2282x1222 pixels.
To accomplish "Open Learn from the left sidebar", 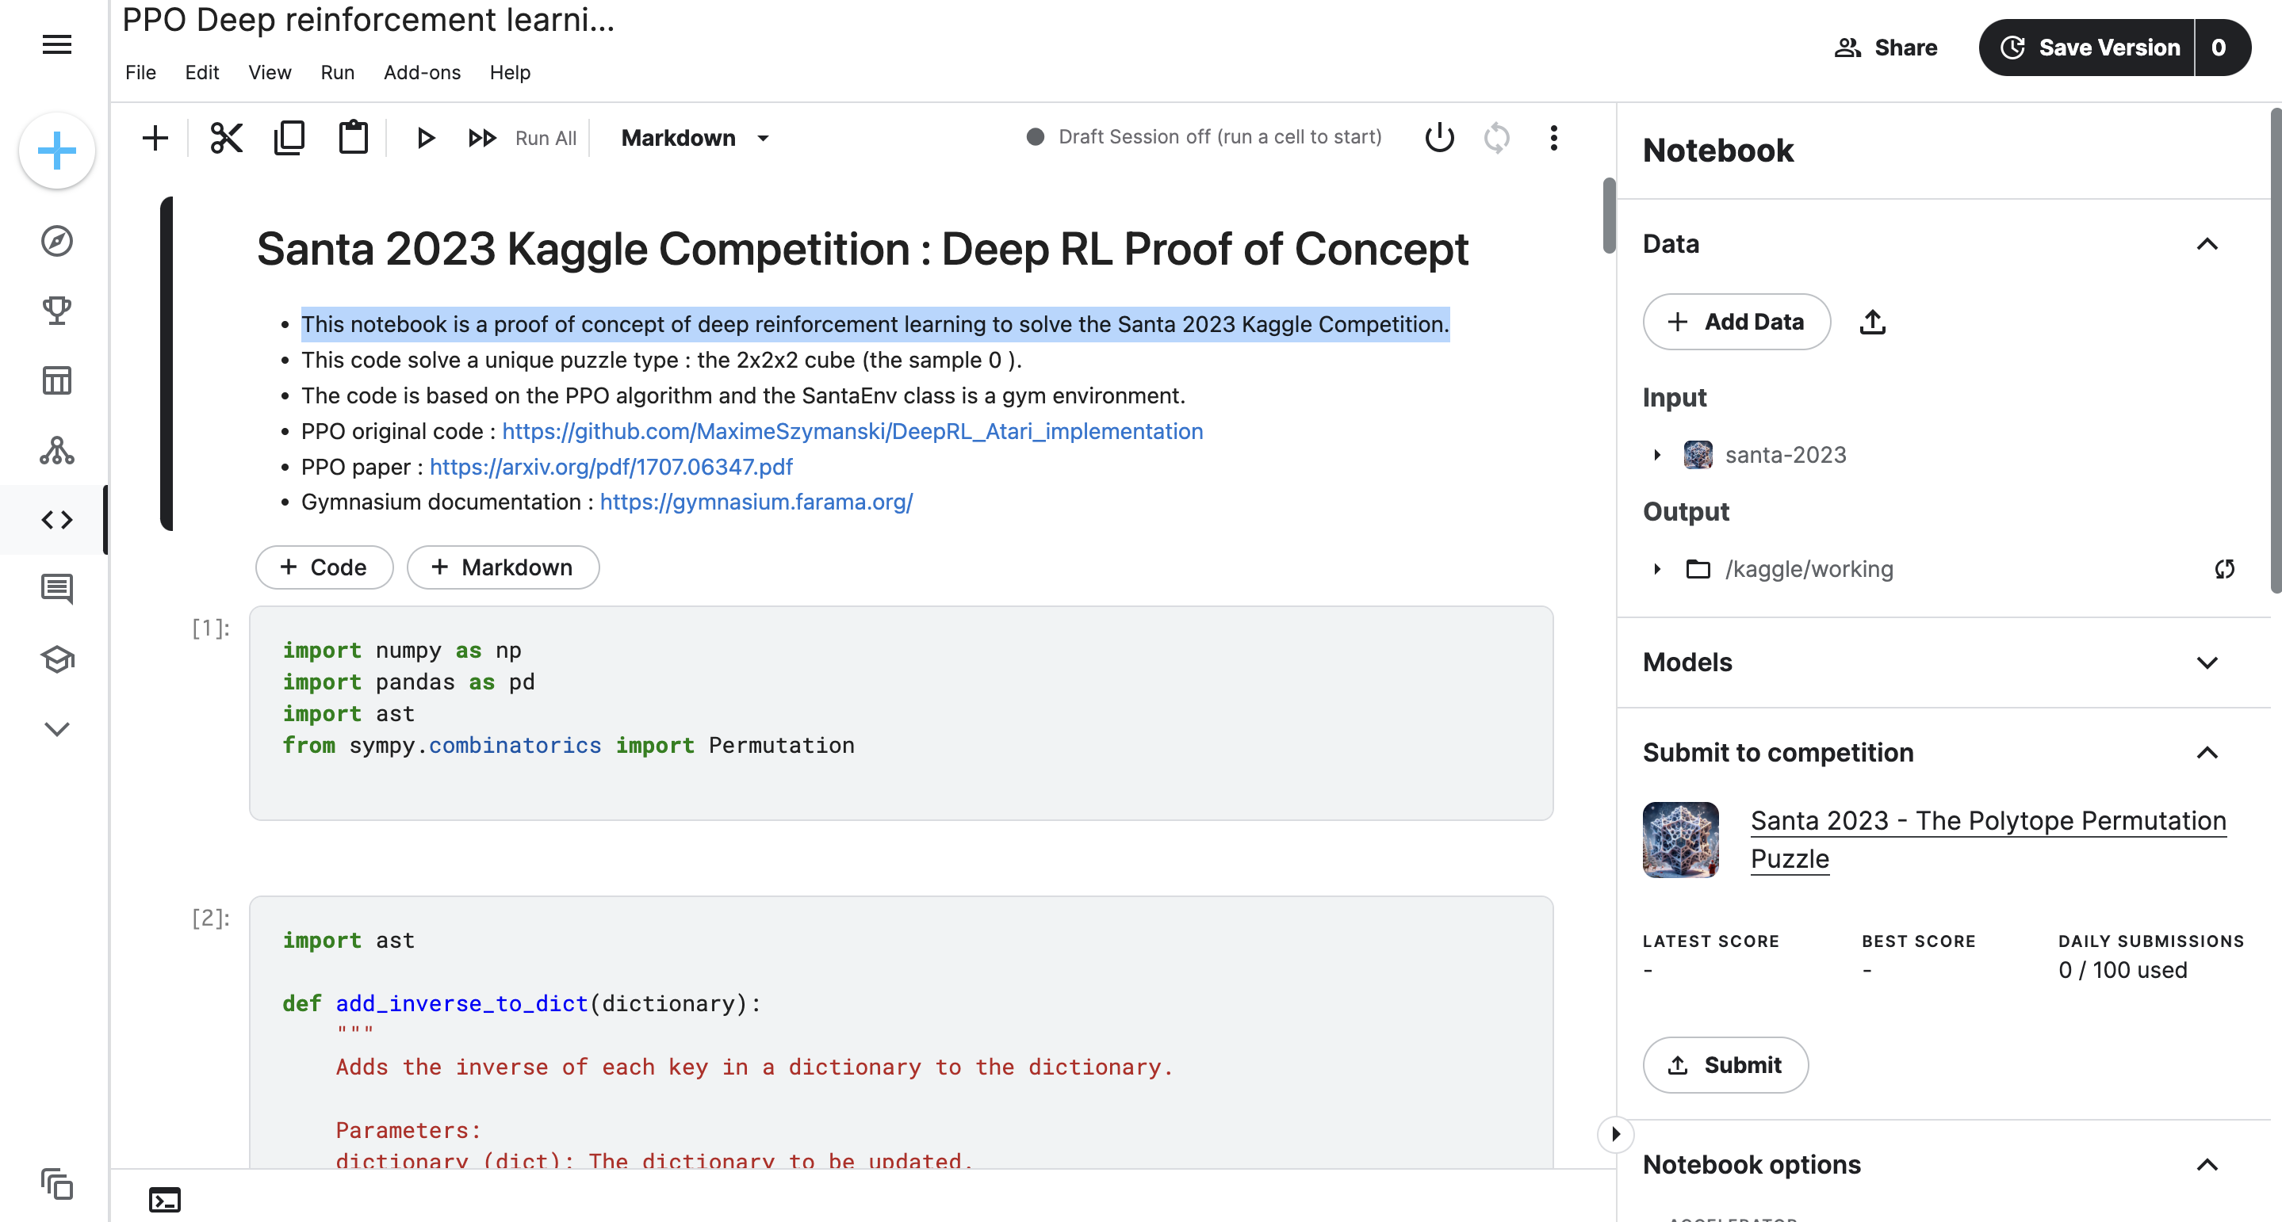I will (56, 659).
